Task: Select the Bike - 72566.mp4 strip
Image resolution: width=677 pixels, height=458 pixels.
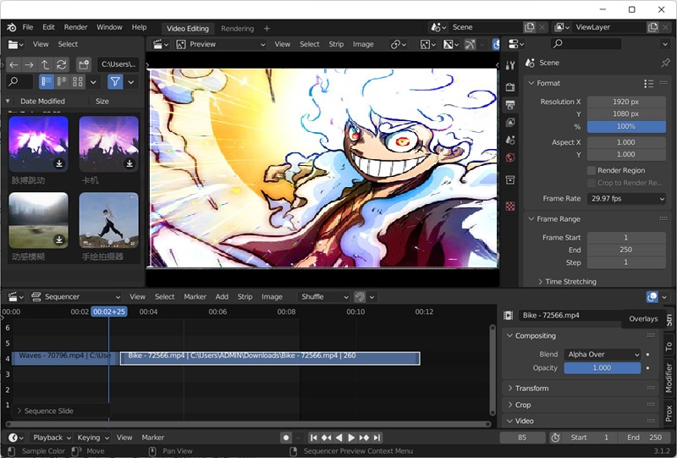Action: [x=270, y=358]
